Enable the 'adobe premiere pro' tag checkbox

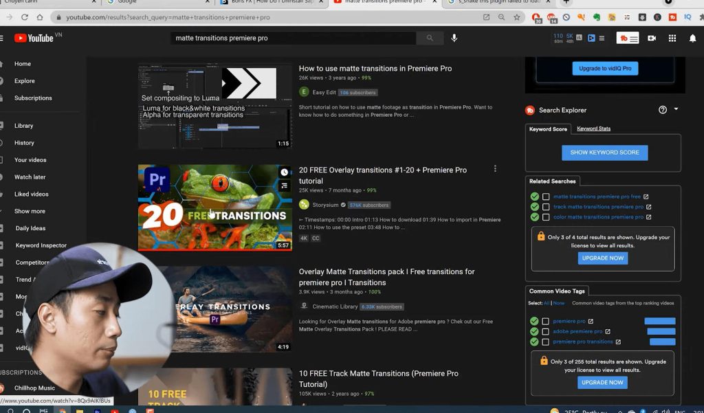[546, 331]
